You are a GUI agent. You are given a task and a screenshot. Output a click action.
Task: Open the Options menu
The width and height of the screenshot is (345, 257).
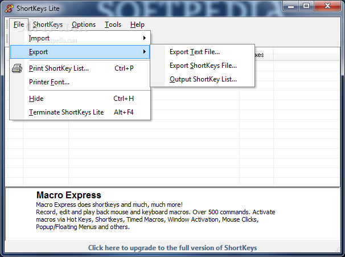(x=84, y=25)
